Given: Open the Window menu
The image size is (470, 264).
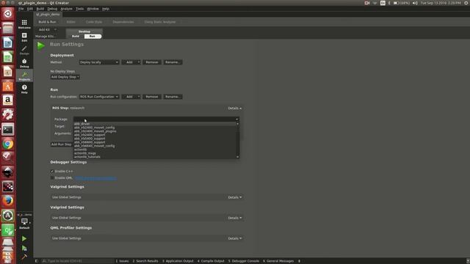Looking at the screenshot, I should (93, 9).
